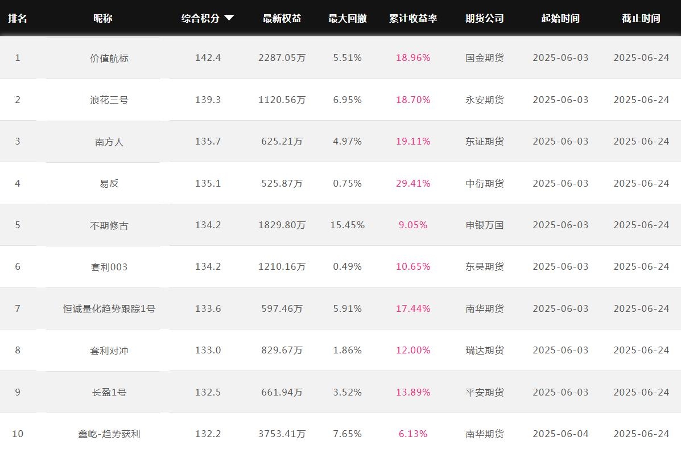Click the futures company 中衍期货
Image resolution: width=681 pixels, height=453 pixels.
pyautogui.click(x=485, y=183)
